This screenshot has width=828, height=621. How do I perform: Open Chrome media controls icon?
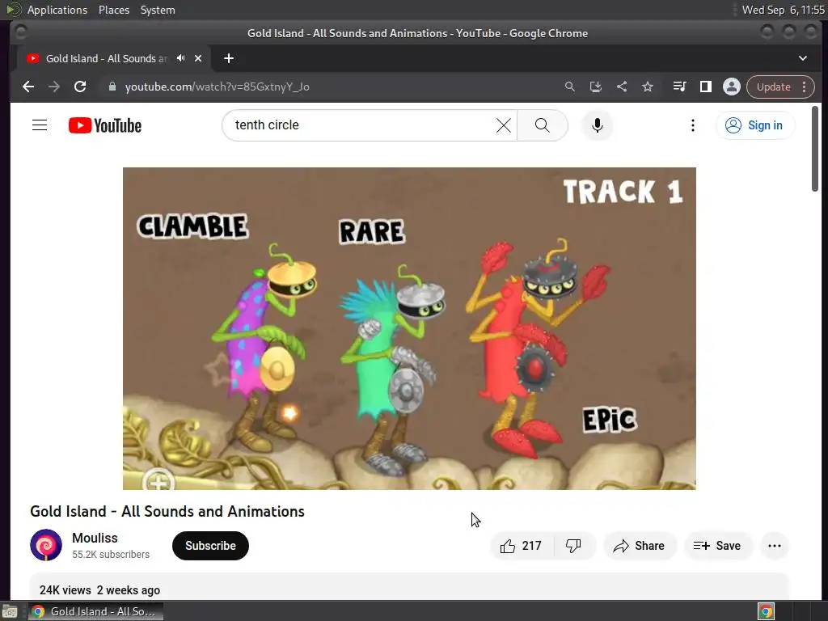tap(679, 87)
